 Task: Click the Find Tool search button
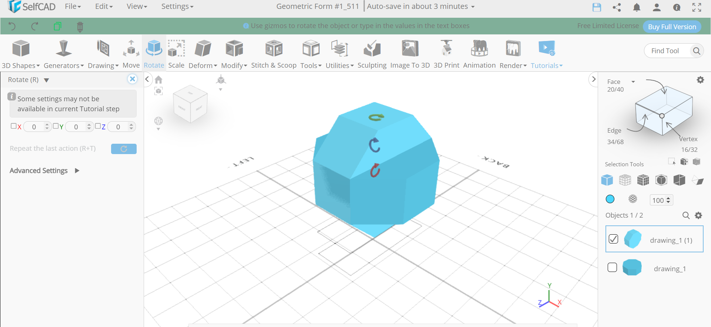[x=696, y=51]
